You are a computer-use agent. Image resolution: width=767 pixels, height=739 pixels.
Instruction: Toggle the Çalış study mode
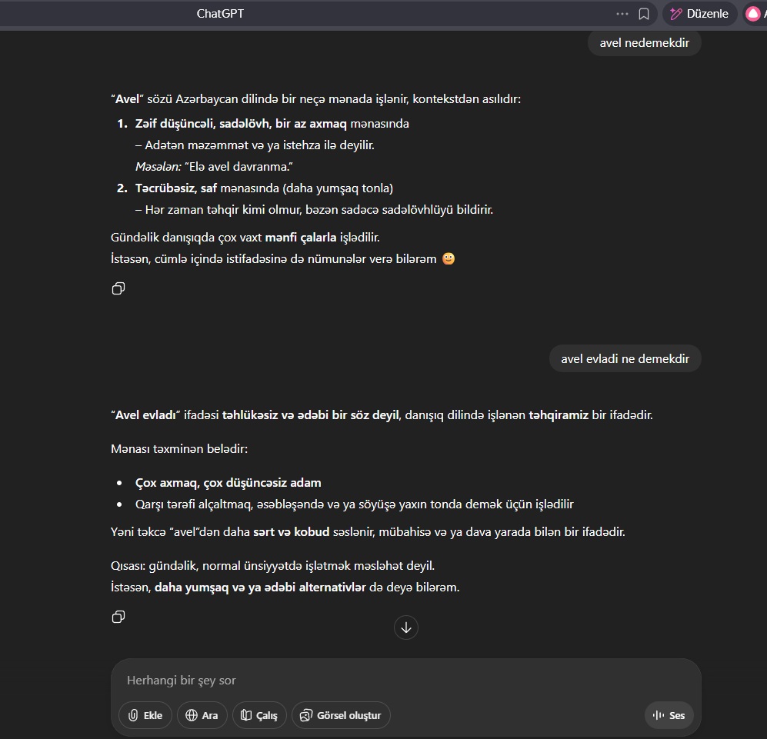click(259, 715)
